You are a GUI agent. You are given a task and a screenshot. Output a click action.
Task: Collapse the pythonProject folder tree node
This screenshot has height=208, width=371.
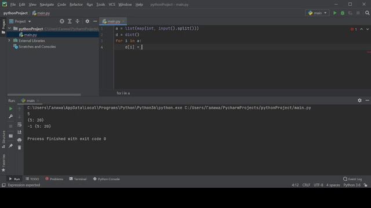pos(9,28)
